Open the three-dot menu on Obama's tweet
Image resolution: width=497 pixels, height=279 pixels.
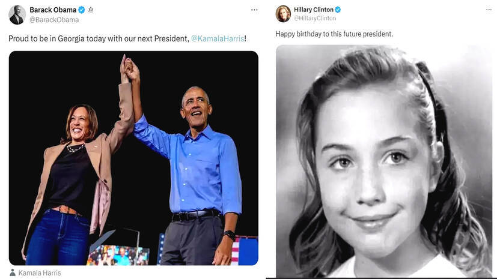[x=254, y=10]
